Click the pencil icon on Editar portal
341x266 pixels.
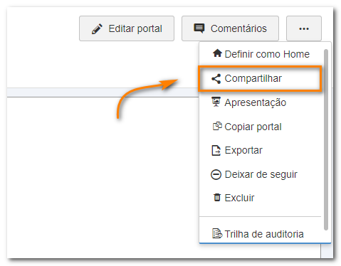pos(97,29)
